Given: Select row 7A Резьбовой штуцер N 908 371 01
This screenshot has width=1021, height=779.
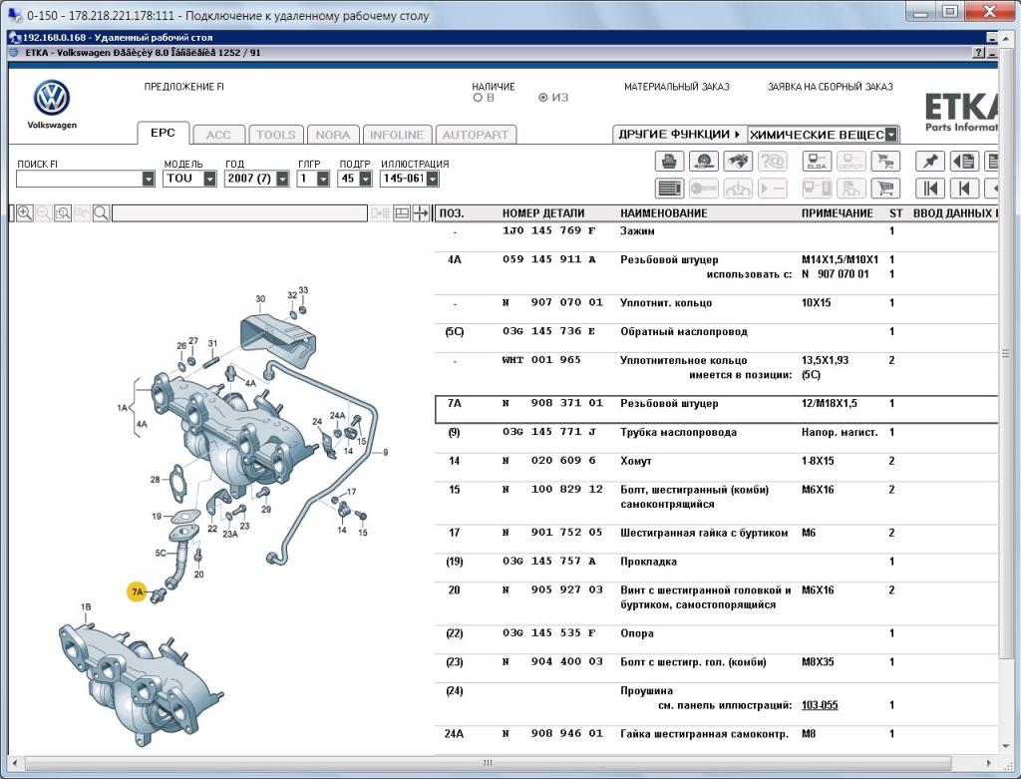Looking at the screenshot, I should click(x=716, y=409).
